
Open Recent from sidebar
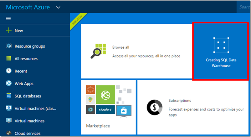point(21,71)
